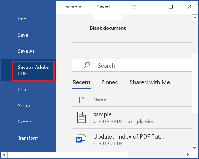Click the horizontal scrollbar thumb
This screenshot has height=159, width=199.
click(68, 155)
